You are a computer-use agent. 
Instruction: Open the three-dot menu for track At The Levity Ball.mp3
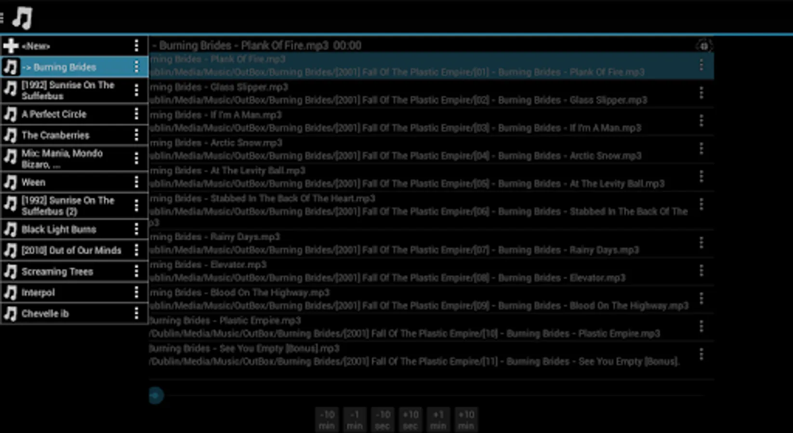701,177
